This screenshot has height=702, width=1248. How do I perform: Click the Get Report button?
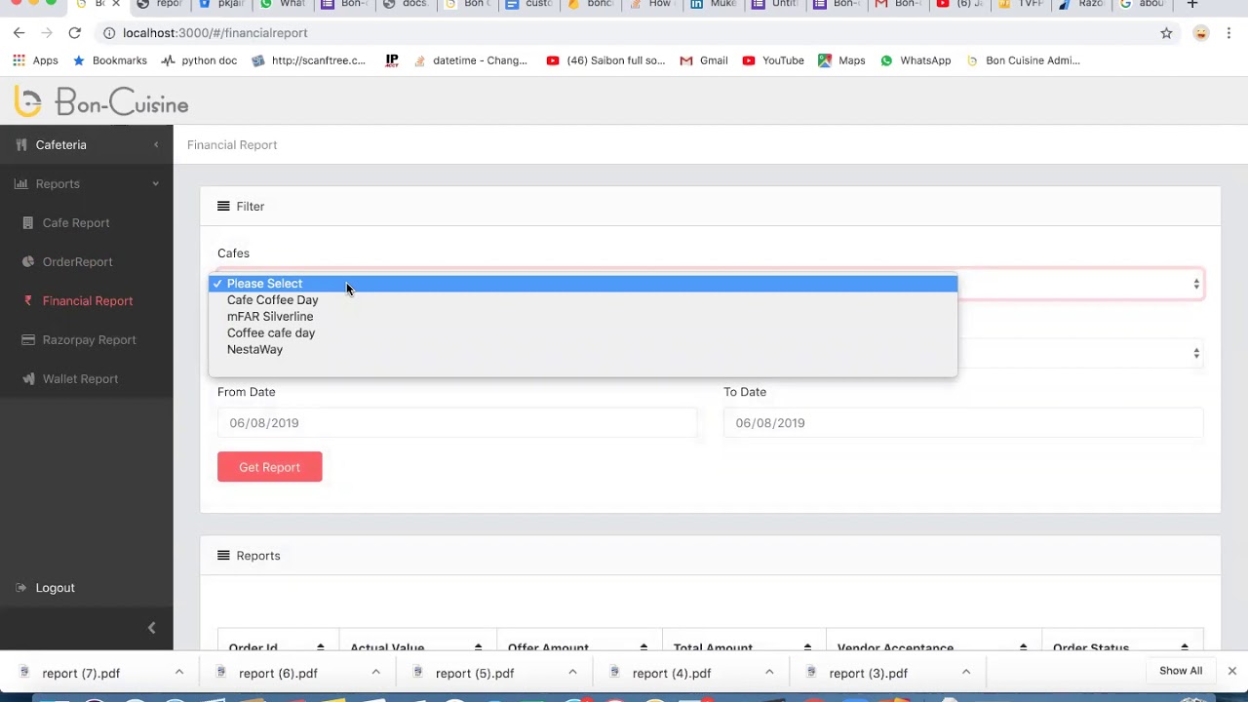[269, 467]
